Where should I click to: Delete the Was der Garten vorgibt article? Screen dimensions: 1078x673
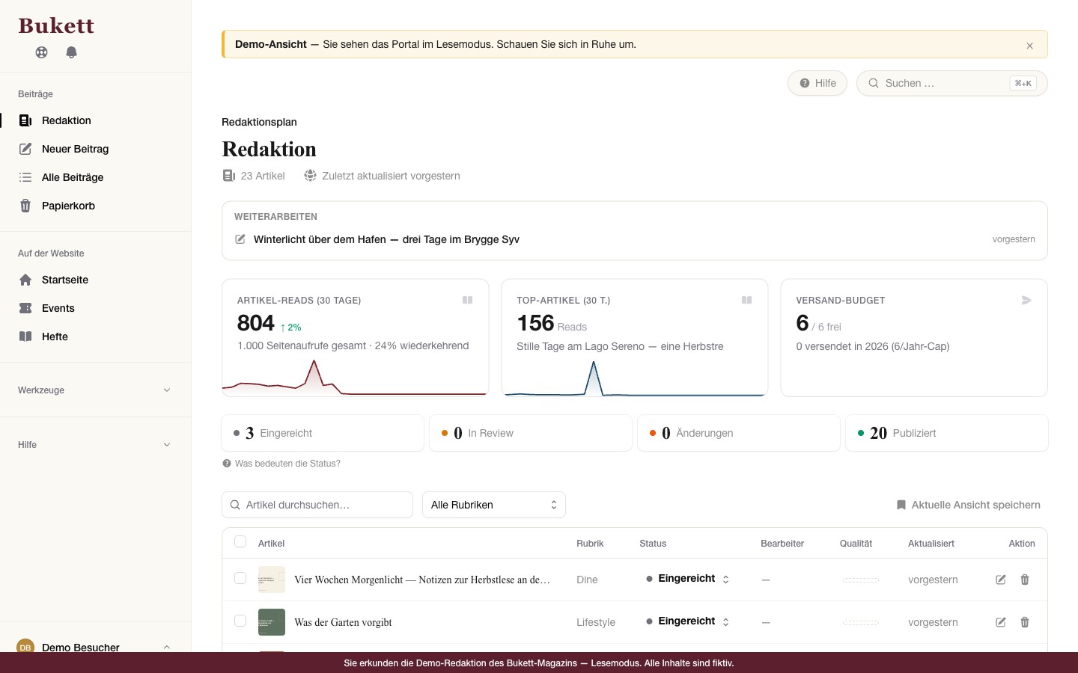click(1025, 622)
